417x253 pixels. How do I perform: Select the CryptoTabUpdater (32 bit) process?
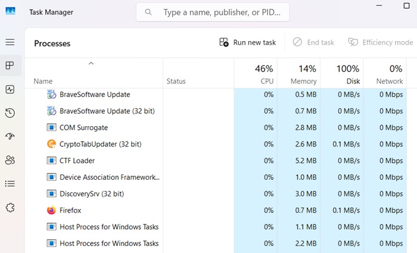(216, 144)
